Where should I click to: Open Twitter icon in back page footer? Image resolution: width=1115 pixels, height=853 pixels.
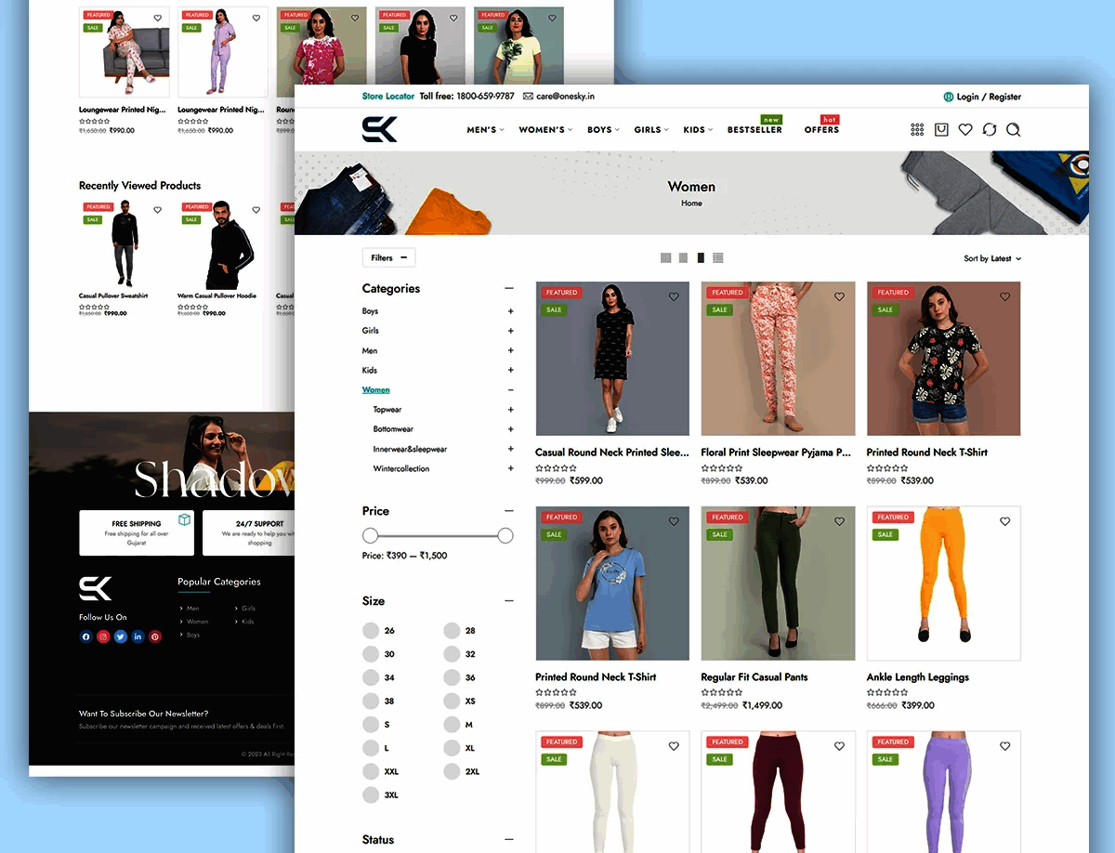coord(121,636)
